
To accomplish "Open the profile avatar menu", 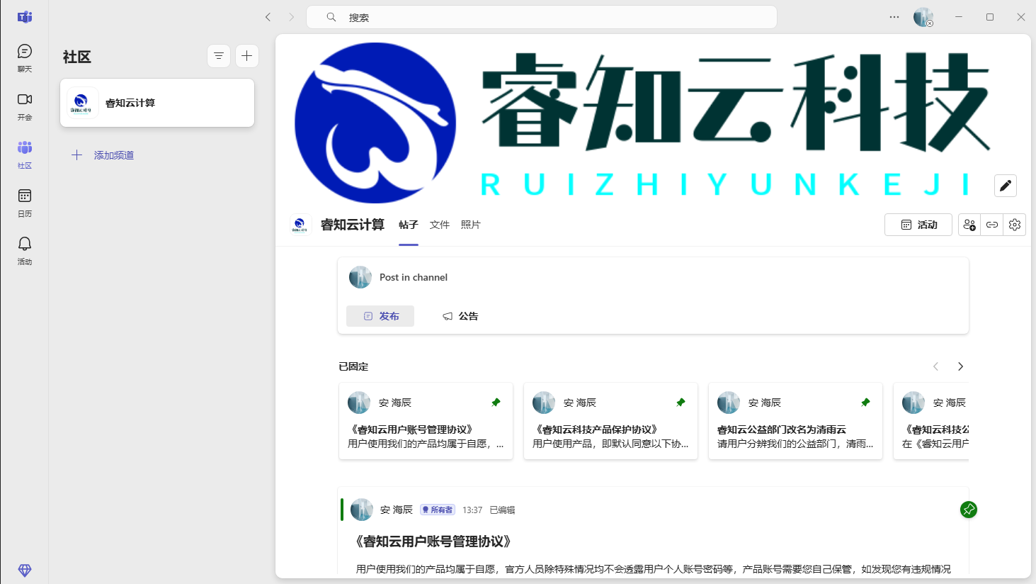I will [923, 17].
